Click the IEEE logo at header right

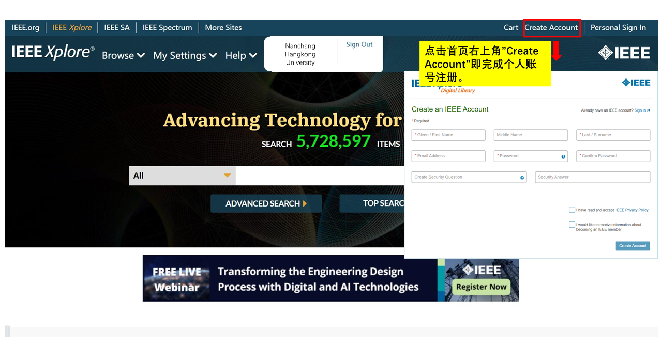[624, 53]
